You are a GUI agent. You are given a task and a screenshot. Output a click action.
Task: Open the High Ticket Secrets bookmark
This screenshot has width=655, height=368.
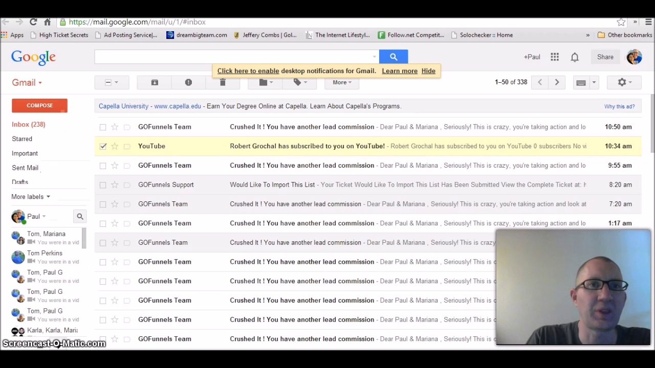coord(59,35)
